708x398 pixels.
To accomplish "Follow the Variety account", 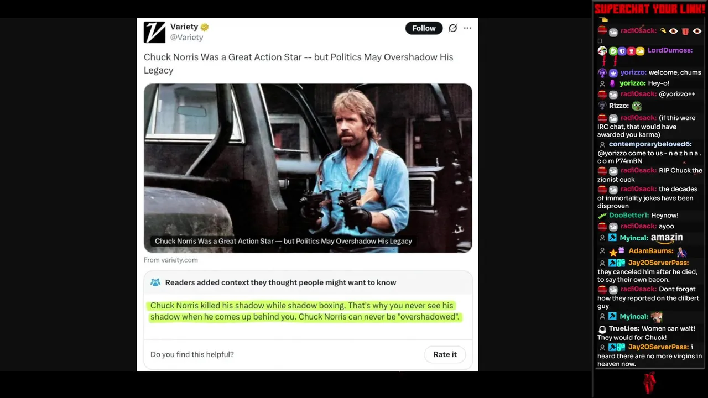I will click(x=424, y=28).
